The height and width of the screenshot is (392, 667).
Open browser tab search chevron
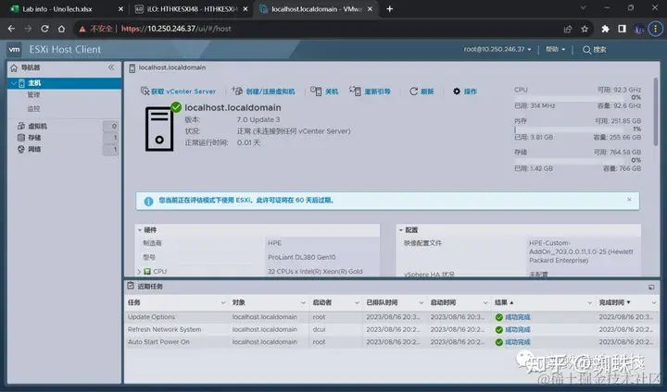(x=584, y=7)
